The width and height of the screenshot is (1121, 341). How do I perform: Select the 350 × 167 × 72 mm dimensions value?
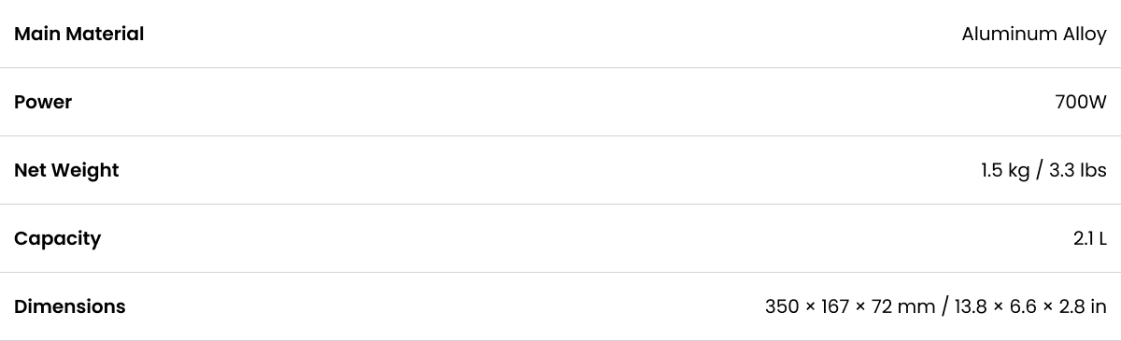[850, 306]
